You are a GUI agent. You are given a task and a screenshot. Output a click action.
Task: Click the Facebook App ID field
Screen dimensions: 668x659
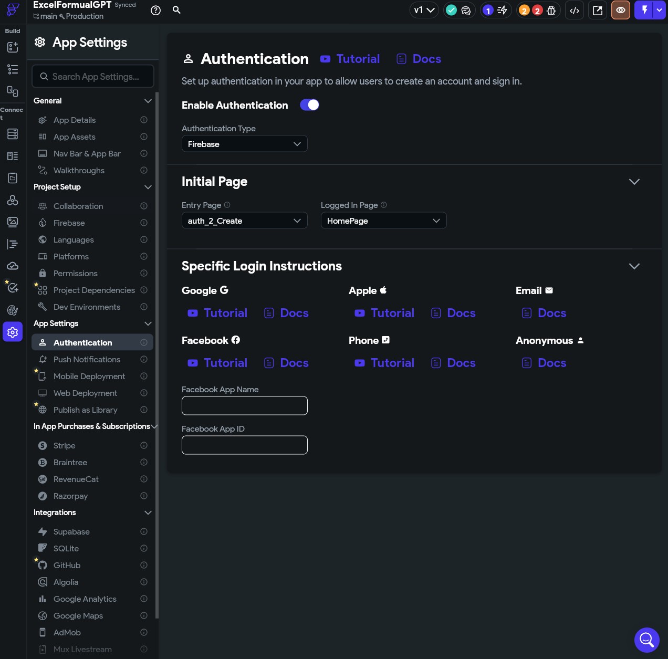click(x=245, y=445)
